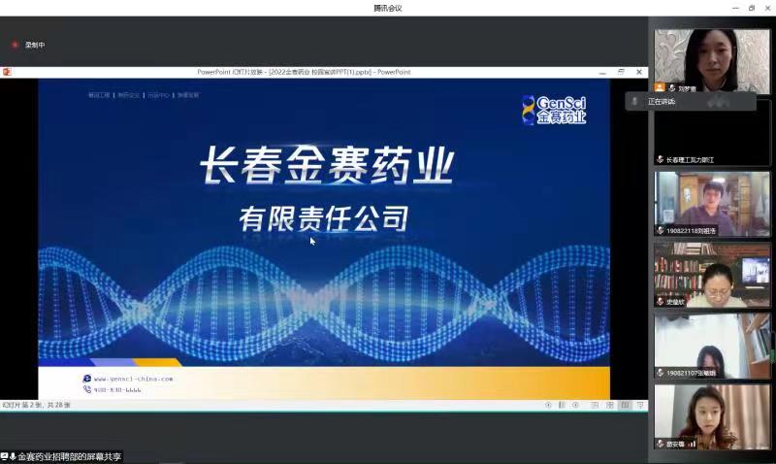Click the red recording indicator dot

[15, 45]
